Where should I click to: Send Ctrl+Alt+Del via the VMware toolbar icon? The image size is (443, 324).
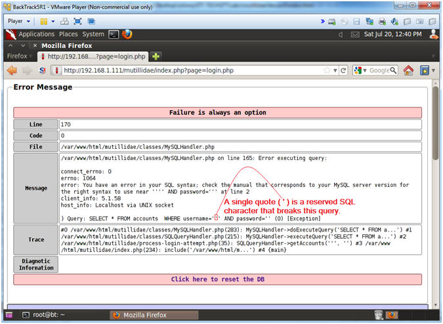click(64, 22)
